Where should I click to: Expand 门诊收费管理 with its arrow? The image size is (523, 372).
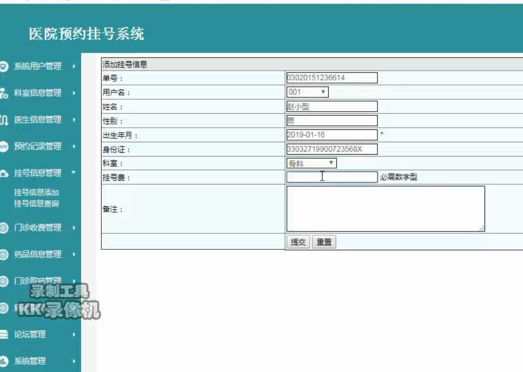coord(74,228)
